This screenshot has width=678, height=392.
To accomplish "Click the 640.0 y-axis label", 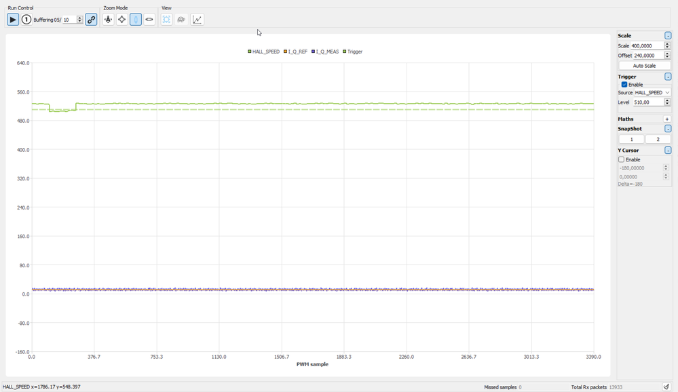I will (x=23, y=63).
